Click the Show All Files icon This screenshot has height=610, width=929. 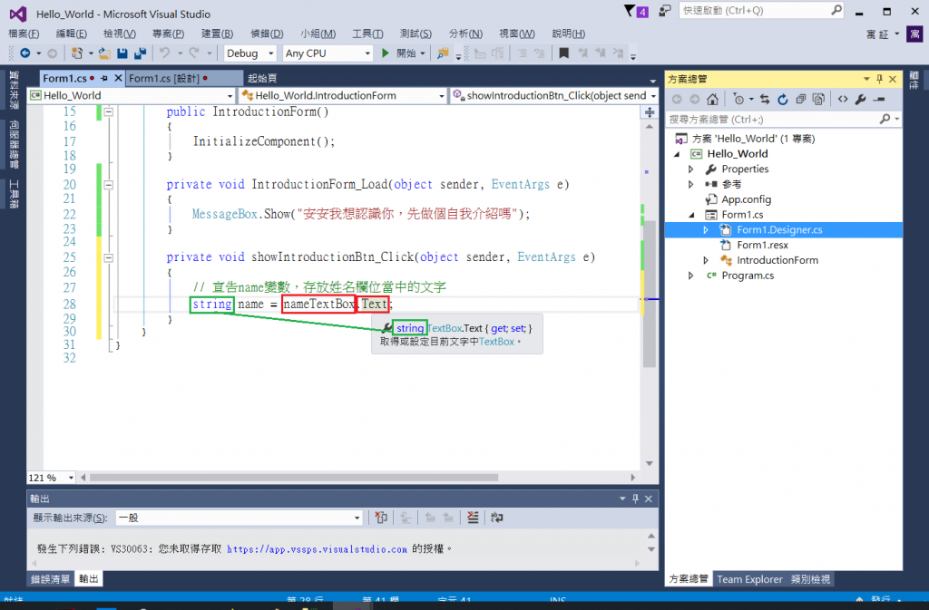point(818,99)
